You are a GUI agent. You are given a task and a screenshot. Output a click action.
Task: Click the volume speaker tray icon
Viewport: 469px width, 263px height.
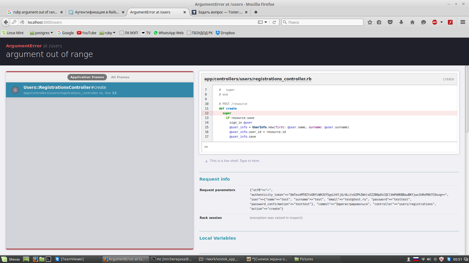pos(429,259)
